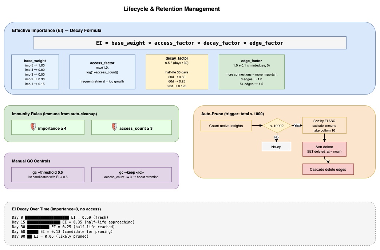Click the No branch label
This screenshot has height=250, width=380.
[276, 137]
